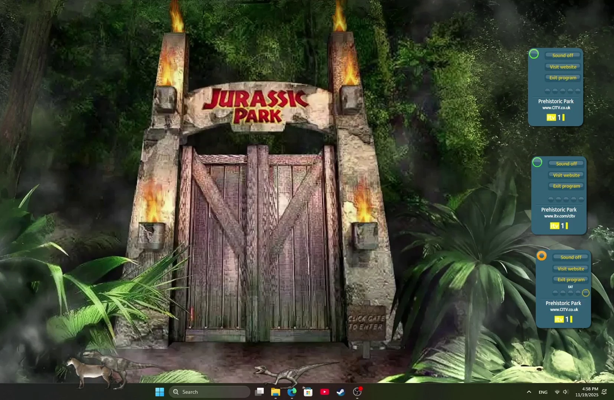Viewport: 614px width, 400px height.
Task: Click first round action button in orange-ring widget
Action: coord(555,293)
